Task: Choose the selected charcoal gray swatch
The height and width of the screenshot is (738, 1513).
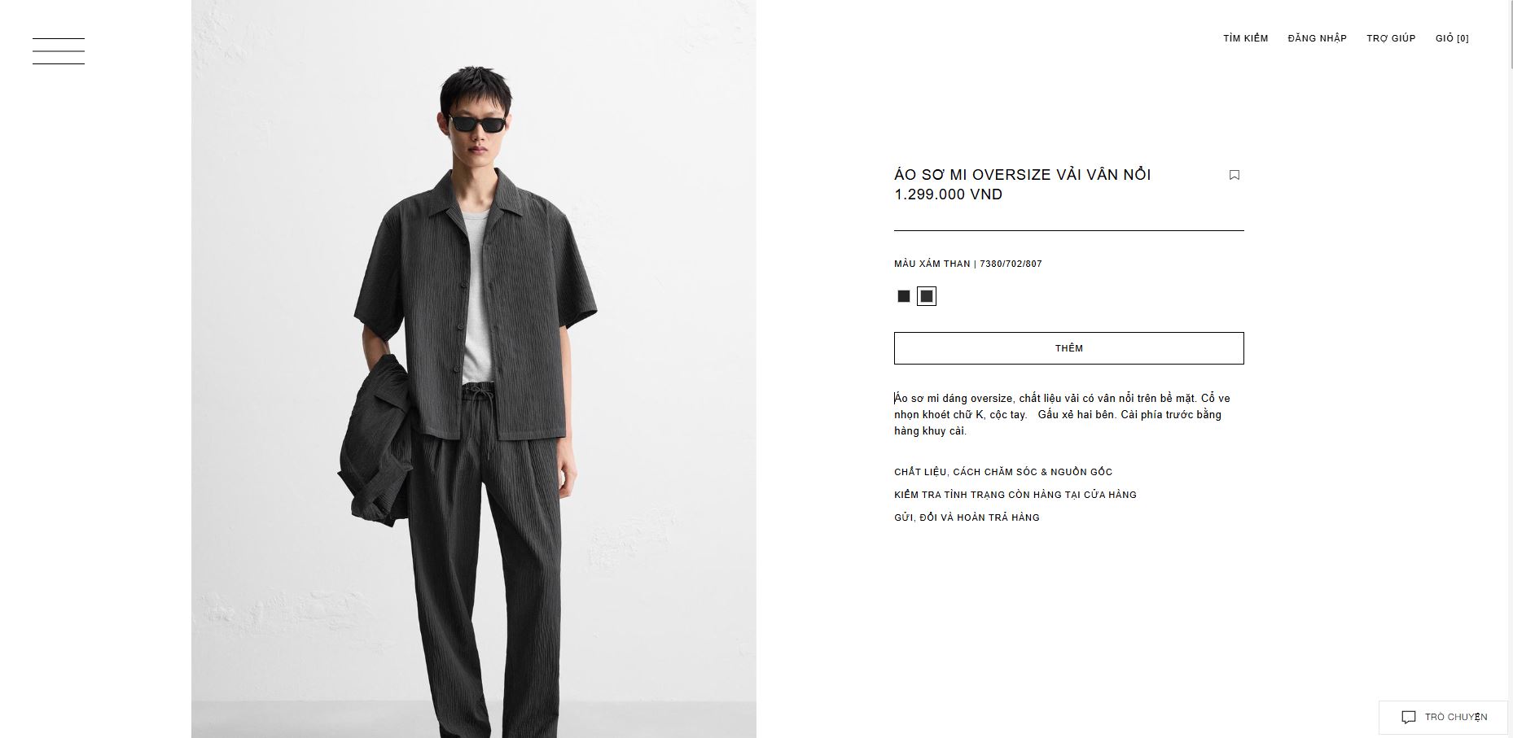Action: pos(927,296)
